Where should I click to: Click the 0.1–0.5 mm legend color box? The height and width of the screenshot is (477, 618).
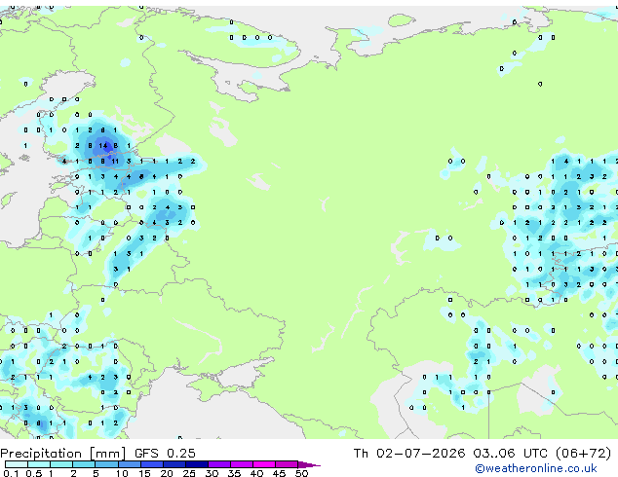click(17, 464)
